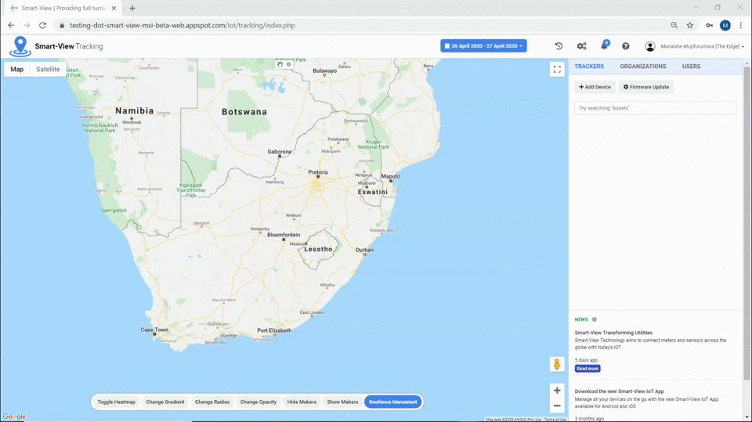752x422 pixels.
Task: Click Change Opacity button
Action: (x=258, y=402)
